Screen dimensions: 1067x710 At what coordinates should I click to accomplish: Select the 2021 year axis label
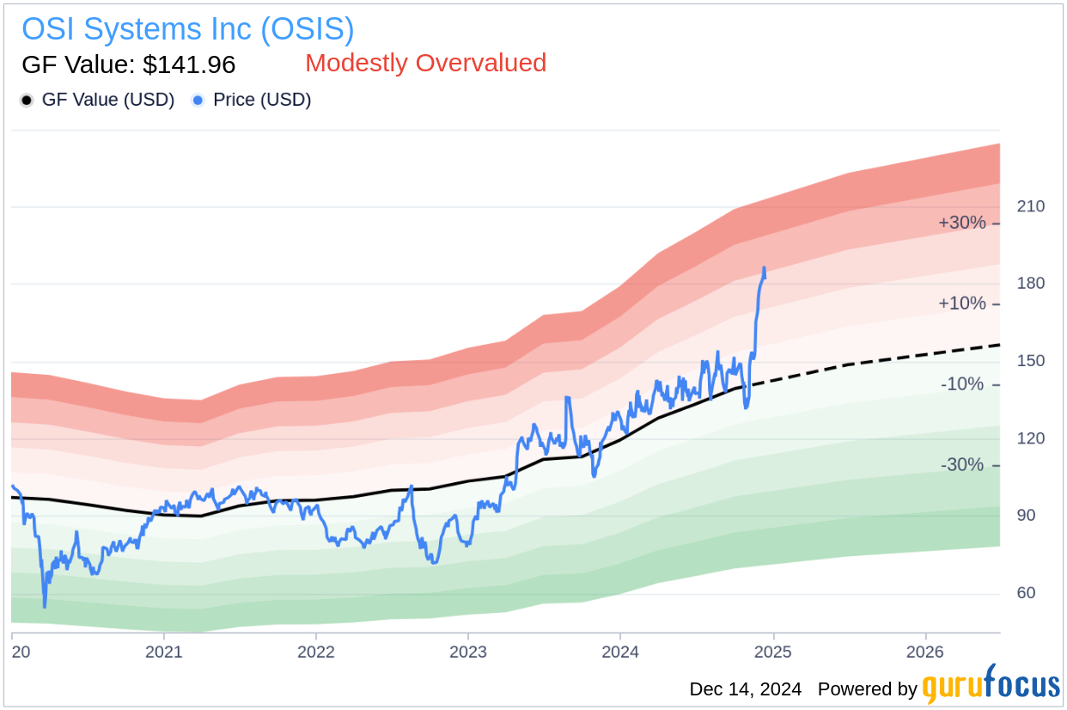[x=165, y=653]
